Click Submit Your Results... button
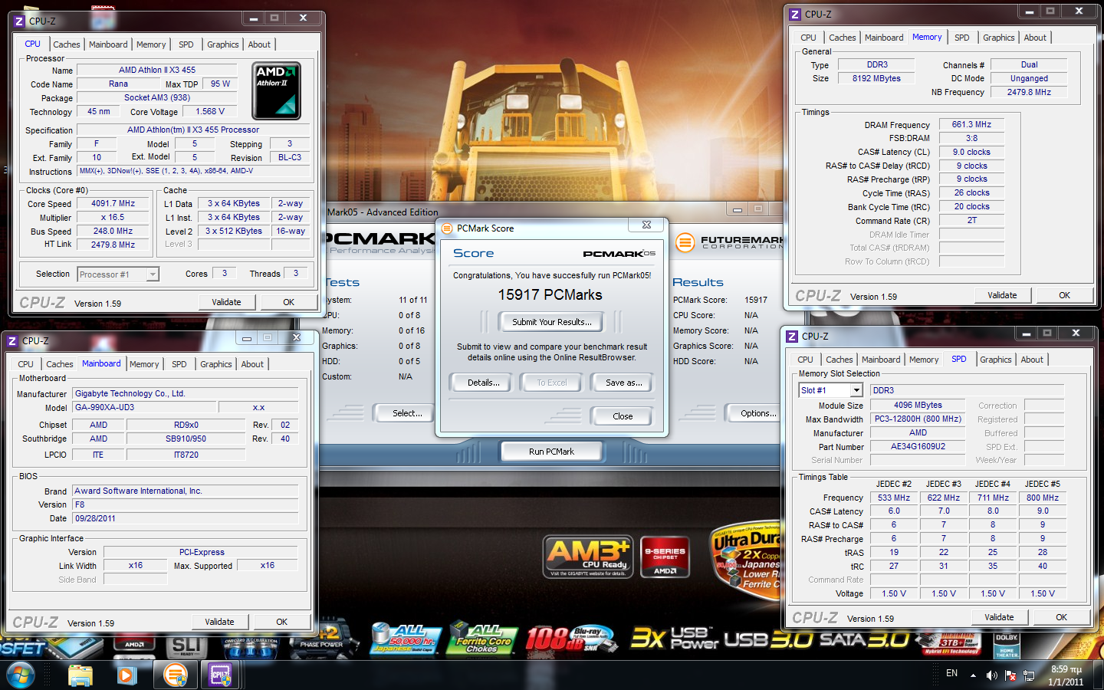1104x690 pixels. pos(551,322)
